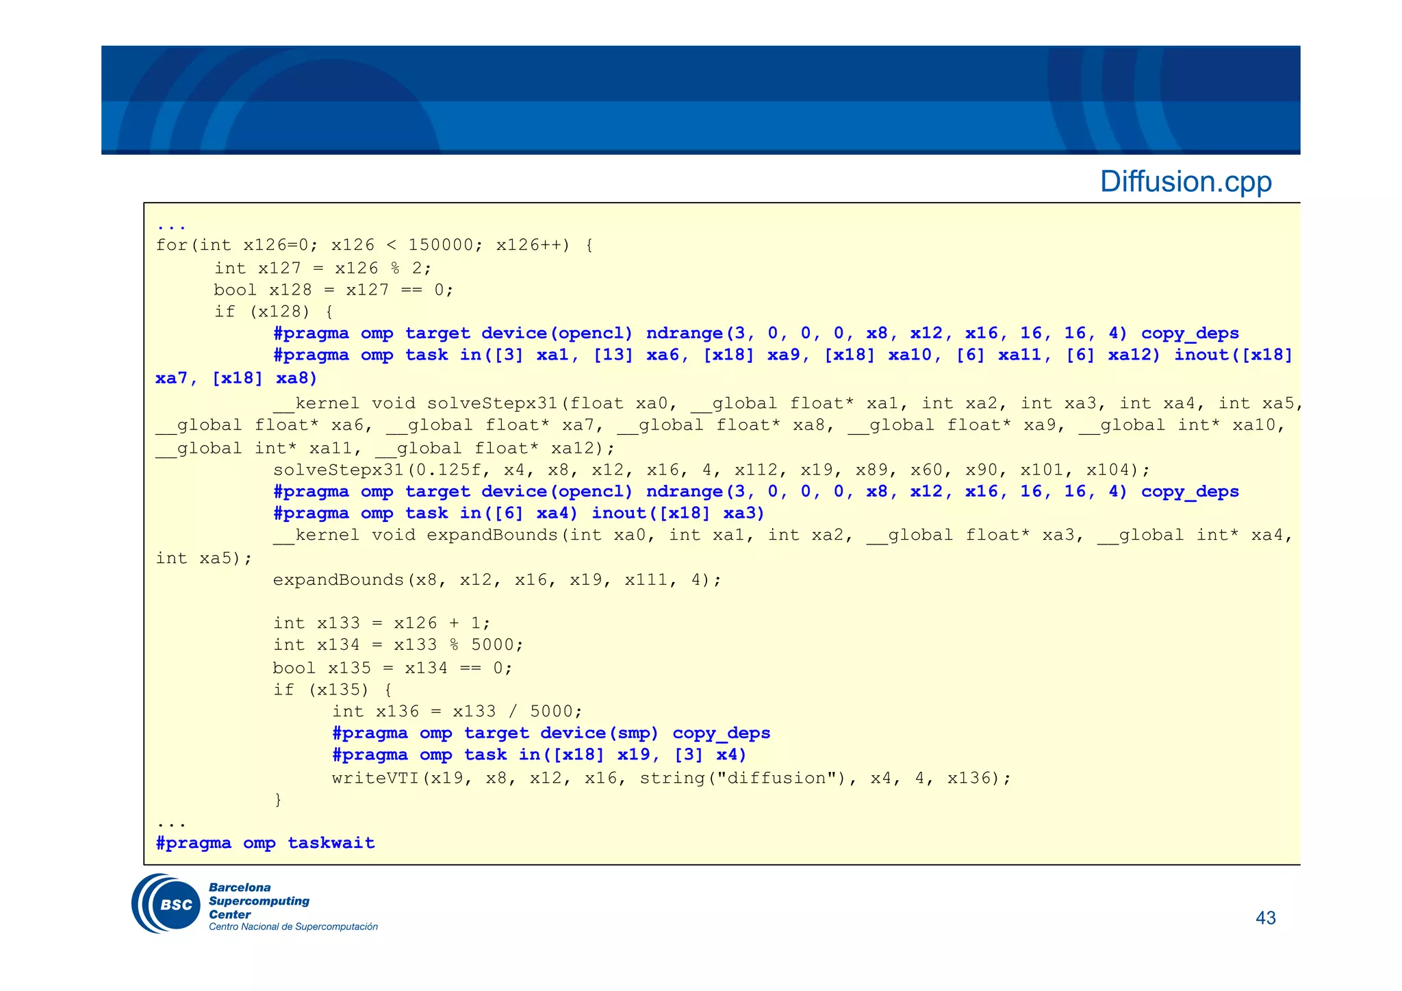This screenshot has width=1402, height=991.
Task: Click the xa7, [x18] xa8) continuation line
Action: pos(236,378)
